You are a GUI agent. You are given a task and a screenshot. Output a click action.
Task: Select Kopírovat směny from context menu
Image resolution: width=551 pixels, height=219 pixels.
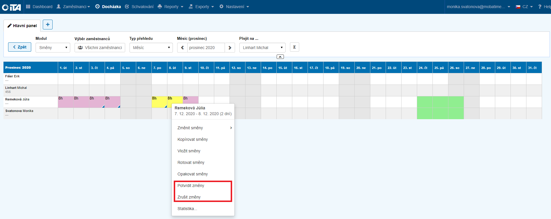tap(193, 139)
